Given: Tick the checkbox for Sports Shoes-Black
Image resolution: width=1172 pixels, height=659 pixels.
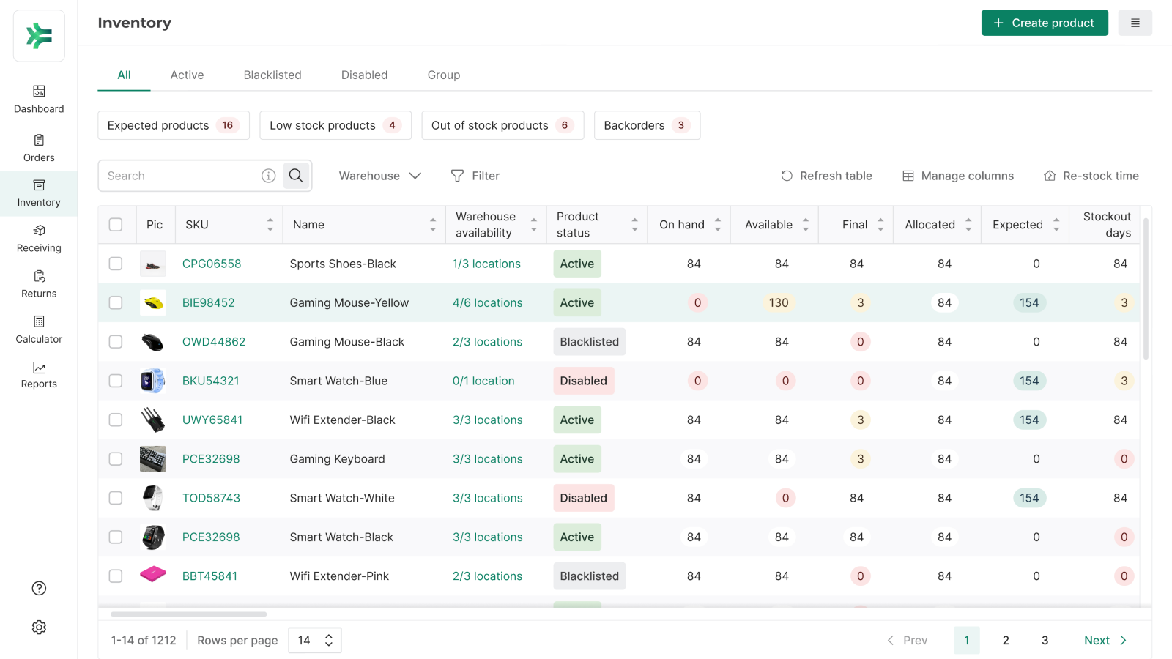Looking at the screenshot, I should point(116,264).
